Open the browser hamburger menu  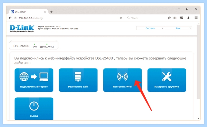pyautogui.click(x=196, y=18)
